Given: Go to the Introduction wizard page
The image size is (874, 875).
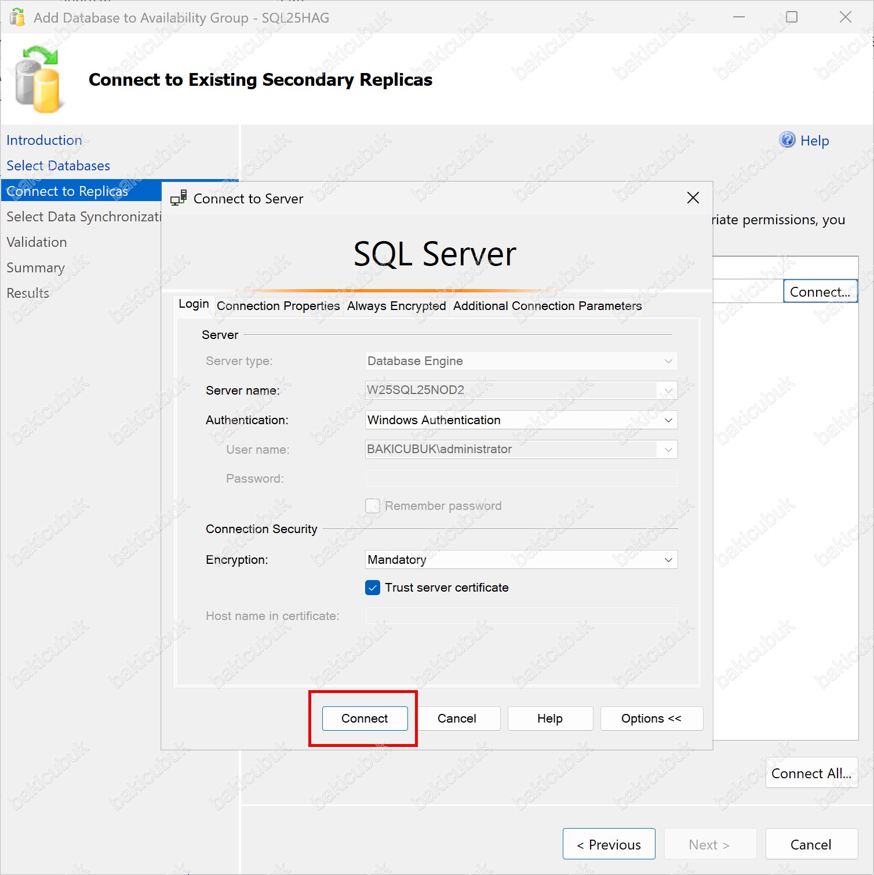Looking at the screenshot, I should [44, 140].
